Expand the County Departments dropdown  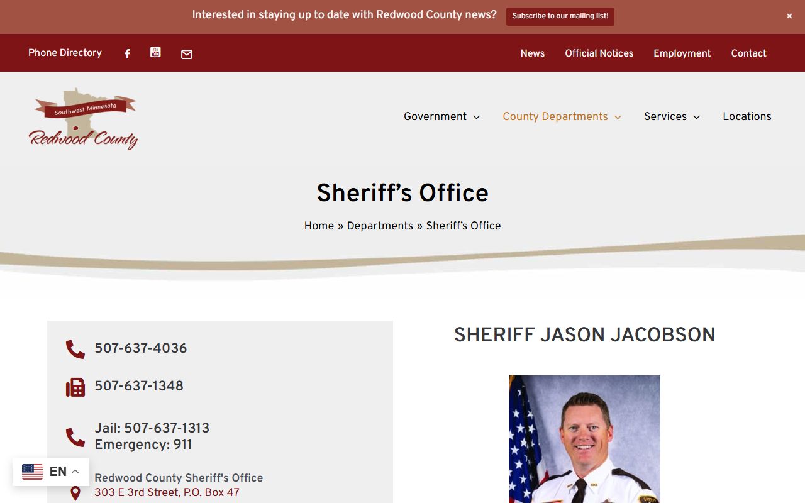(562, 117)
